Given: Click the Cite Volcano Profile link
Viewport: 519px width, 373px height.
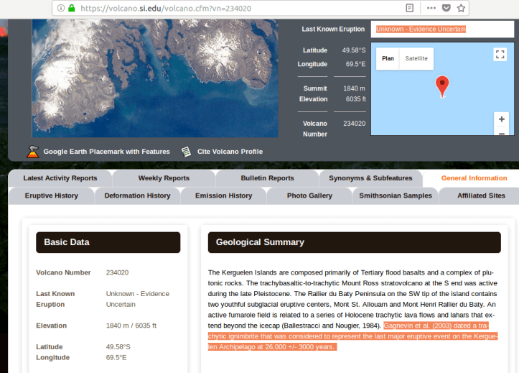Looking at the screenshot, I should pyautogui.click(x=230, y=152).
